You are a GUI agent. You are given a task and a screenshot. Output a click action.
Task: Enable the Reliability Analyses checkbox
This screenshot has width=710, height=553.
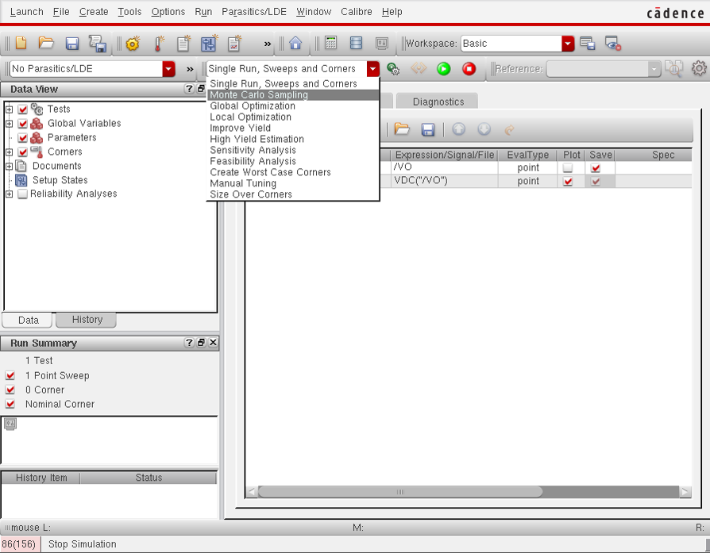[x=23, y=194]
